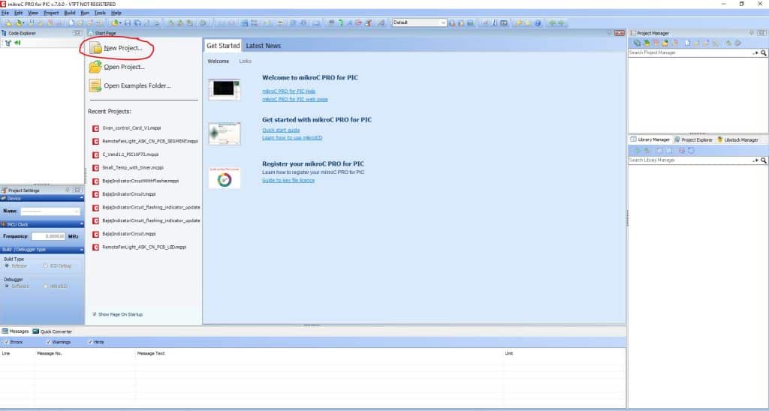
Task: Click the Frequency input field
Action: (x=49, y=236)
